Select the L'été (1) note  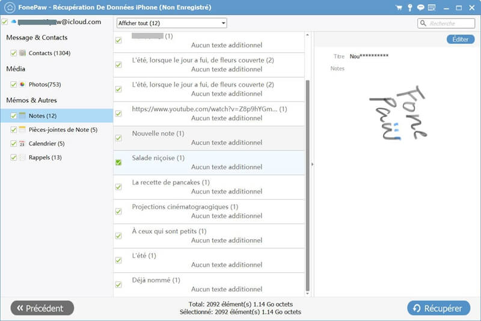click(209, 260)
